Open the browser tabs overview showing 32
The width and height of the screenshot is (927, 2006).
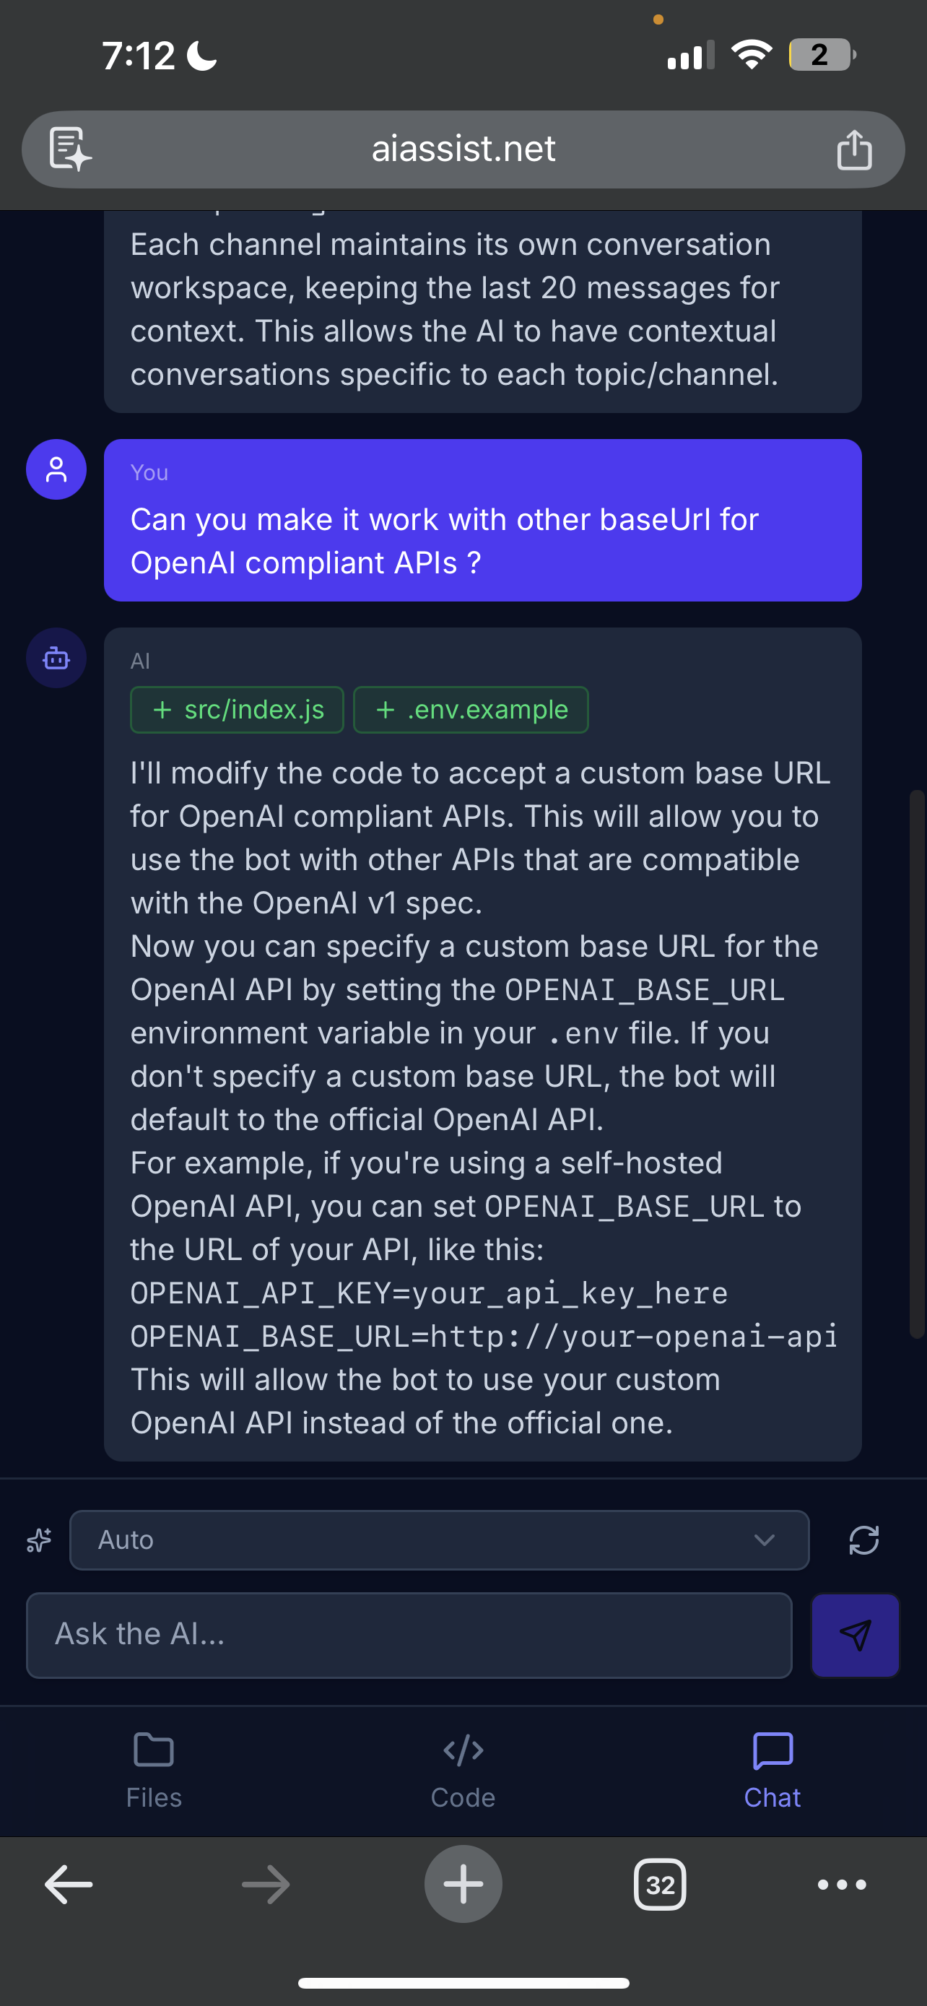[x=659, y=1885]
